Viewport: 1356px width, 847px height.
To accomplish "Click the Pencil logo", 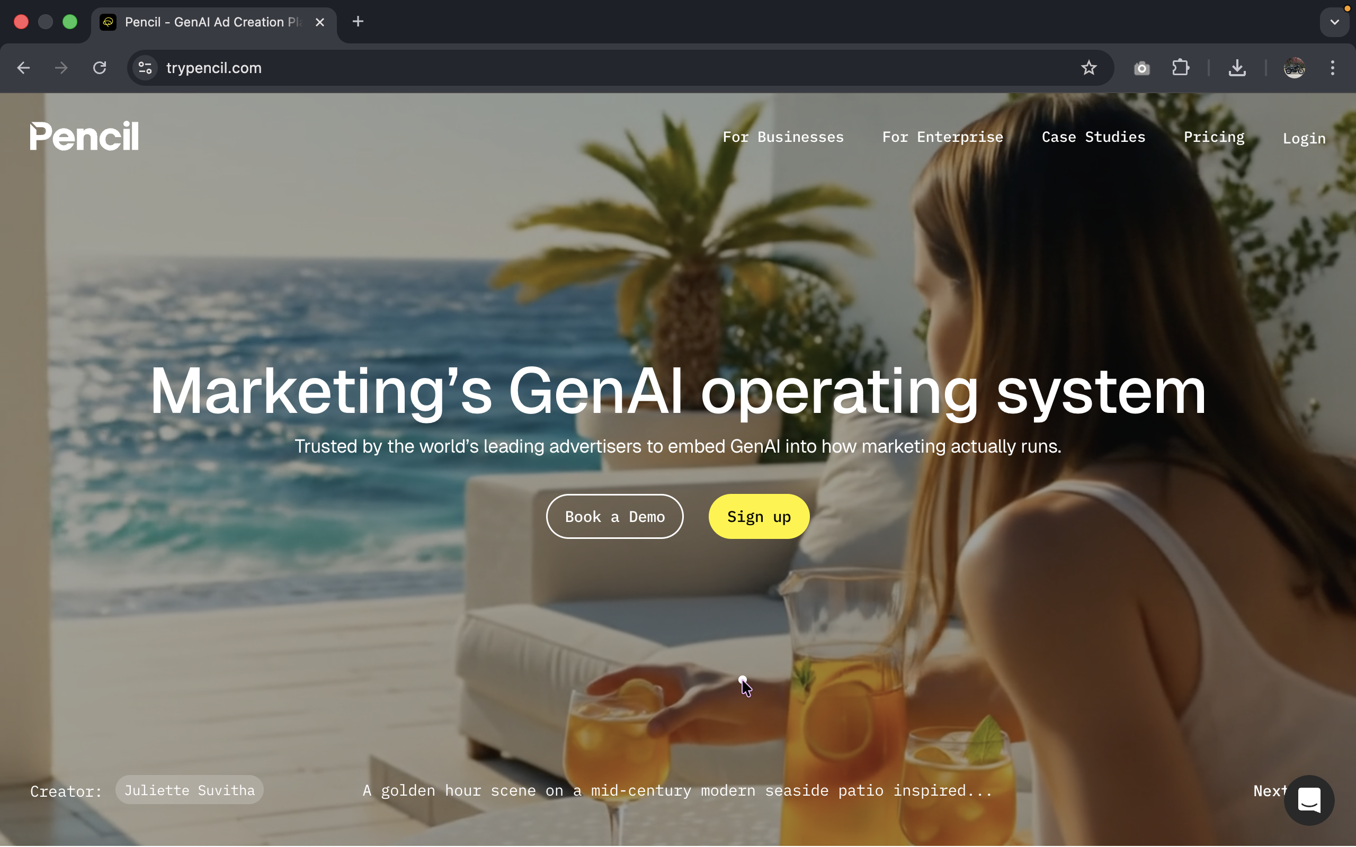I will pos(84,136).
